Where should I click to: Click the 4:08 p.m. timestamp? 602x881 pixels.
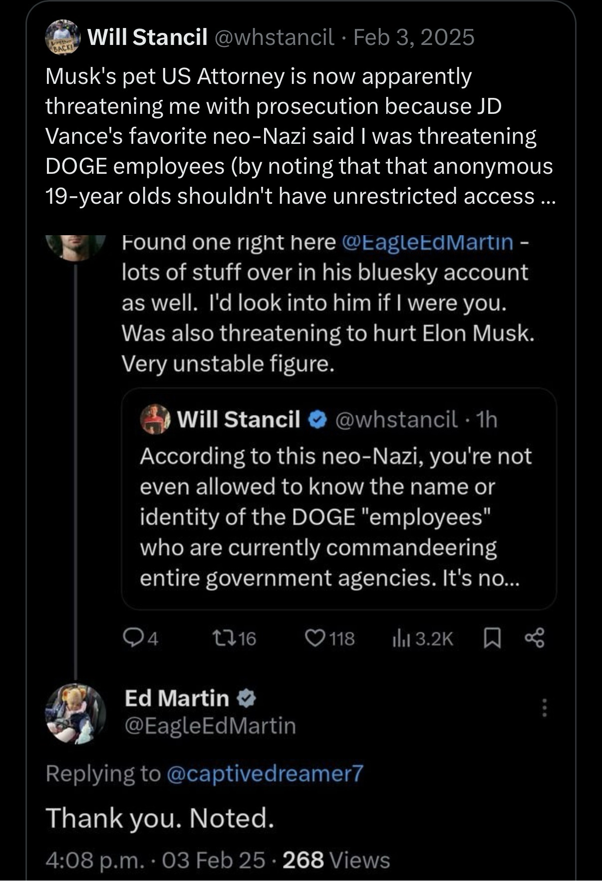(90, 860)
